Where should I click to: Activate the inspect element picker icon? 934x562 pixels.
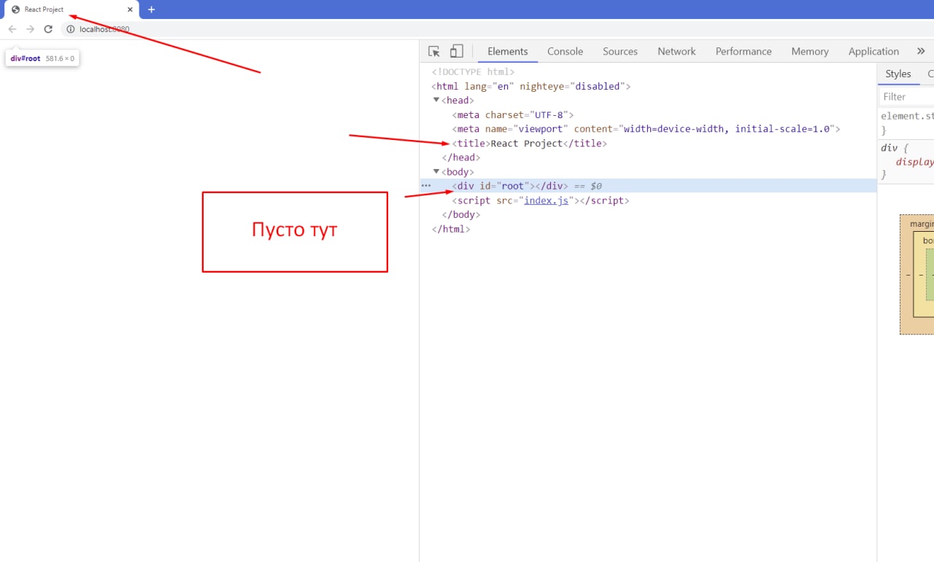434,51
